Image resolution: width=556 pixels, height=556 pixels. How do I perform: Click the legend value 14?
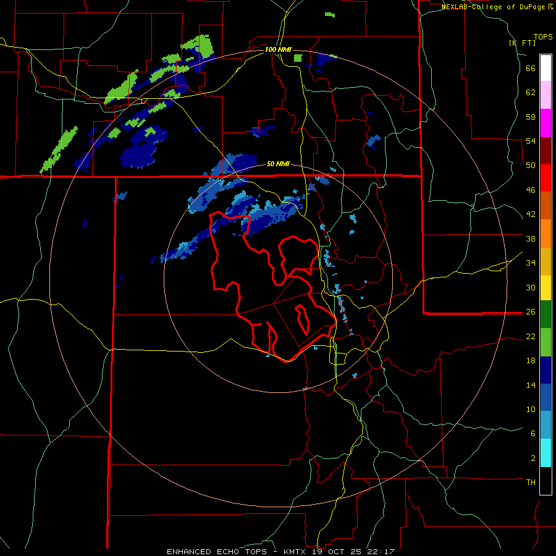531,385
